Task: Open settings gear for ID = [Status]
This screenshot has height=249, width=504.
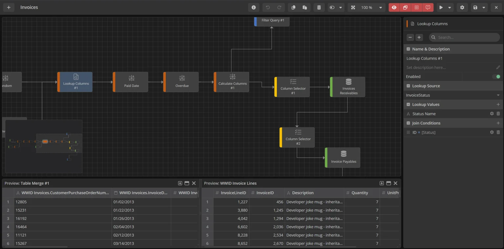Action: point(492,132)
